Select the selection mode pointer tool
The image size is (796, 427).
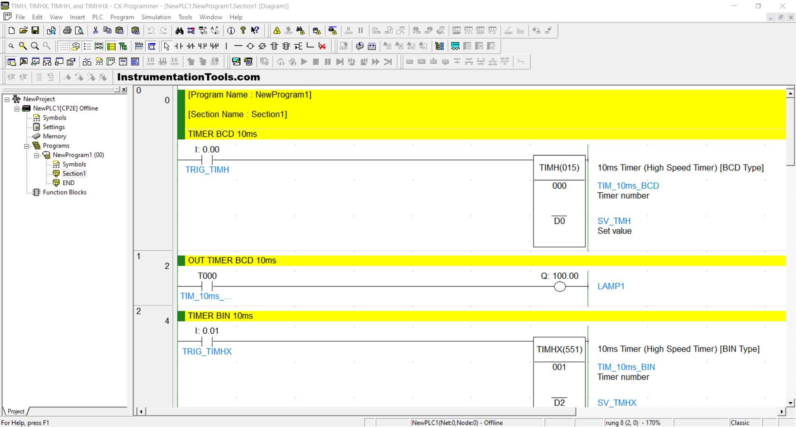(x=167, y=46)
